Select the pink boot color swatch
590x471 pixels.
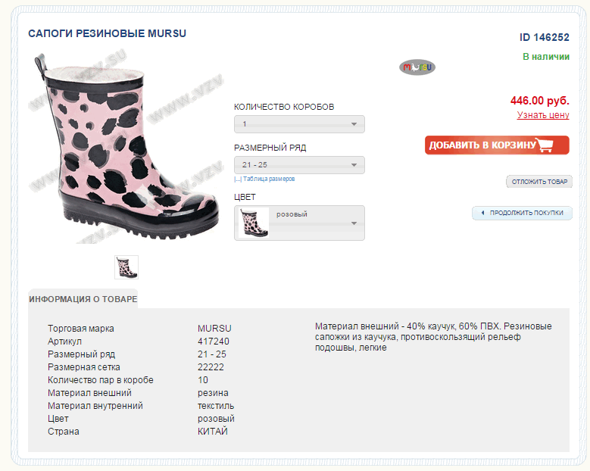(x=253, y=223)
